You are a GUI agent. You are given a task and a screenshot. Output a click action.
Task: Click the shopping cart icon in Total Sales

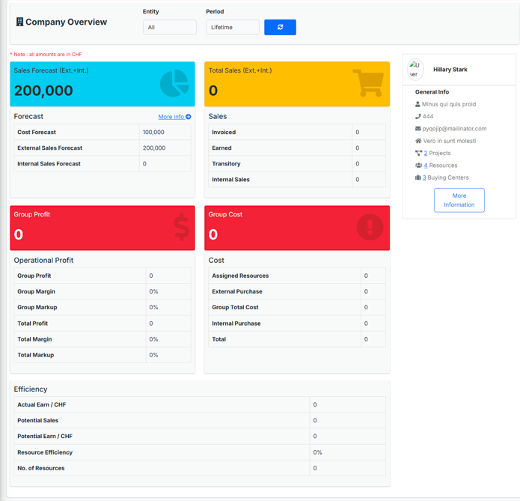point(368,82)
